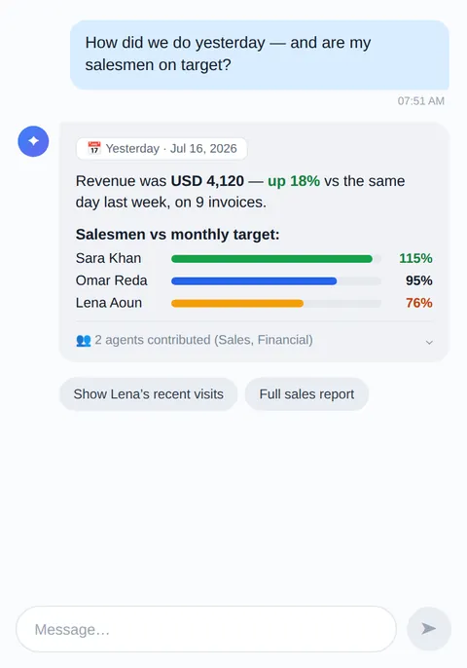Click the send message arrow button
This screenshot has width=467, height=668.
coord(429,629)
